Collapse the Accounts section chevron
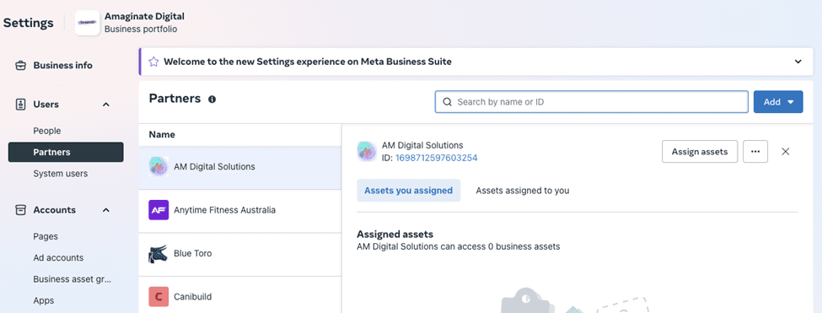Screen dimensions: 822x313 point(106,210)
